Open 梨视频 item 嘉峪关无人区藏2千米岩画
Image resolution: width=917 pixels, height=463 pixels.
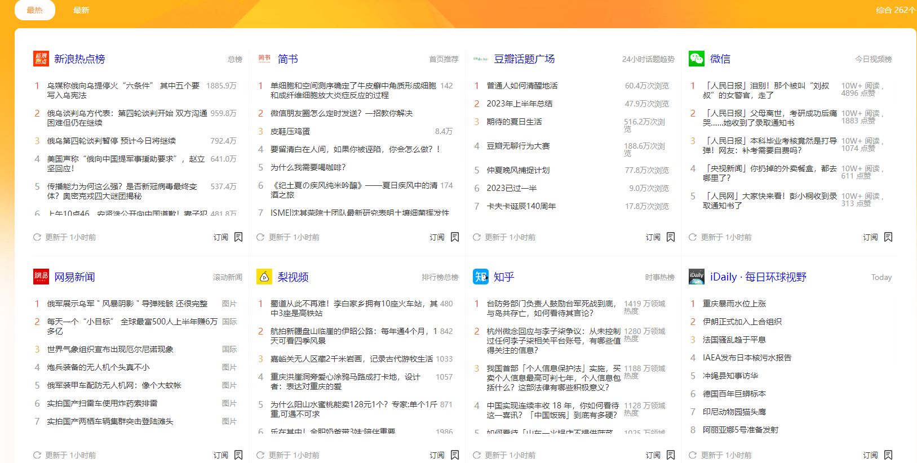tap(352, 359)
